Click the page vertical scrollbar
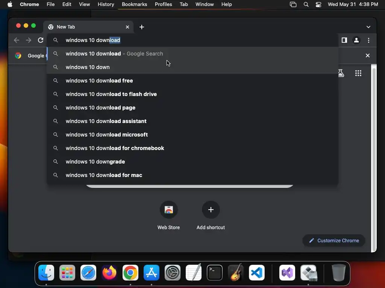The width and height of the screenshot is (385, 288). (x=374, y=159)
